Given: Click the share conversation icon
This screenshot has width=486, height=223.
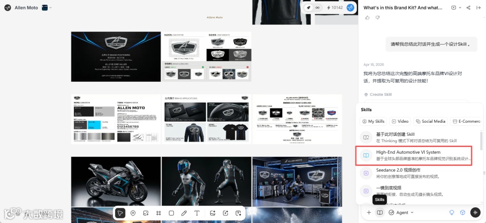Looking at the screenshot, I should click(x=468, y=8).
